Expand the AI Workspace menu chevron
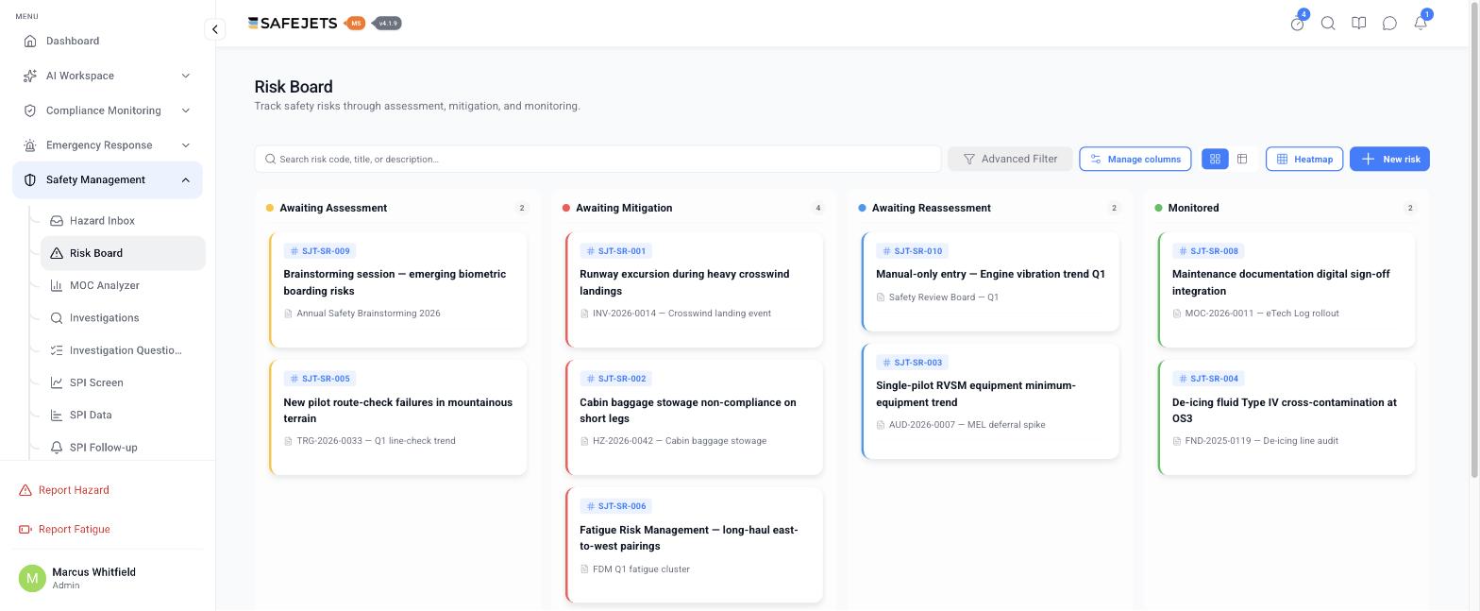 click(185, 76)
